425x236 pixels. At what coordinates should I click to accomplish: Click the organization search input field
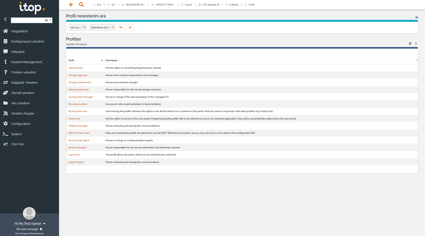point(27,20)
